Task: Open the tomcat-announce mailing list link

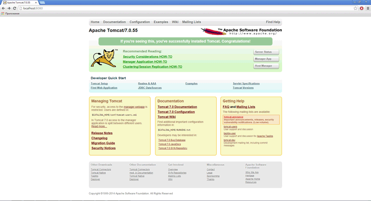Action: point(233,117)
